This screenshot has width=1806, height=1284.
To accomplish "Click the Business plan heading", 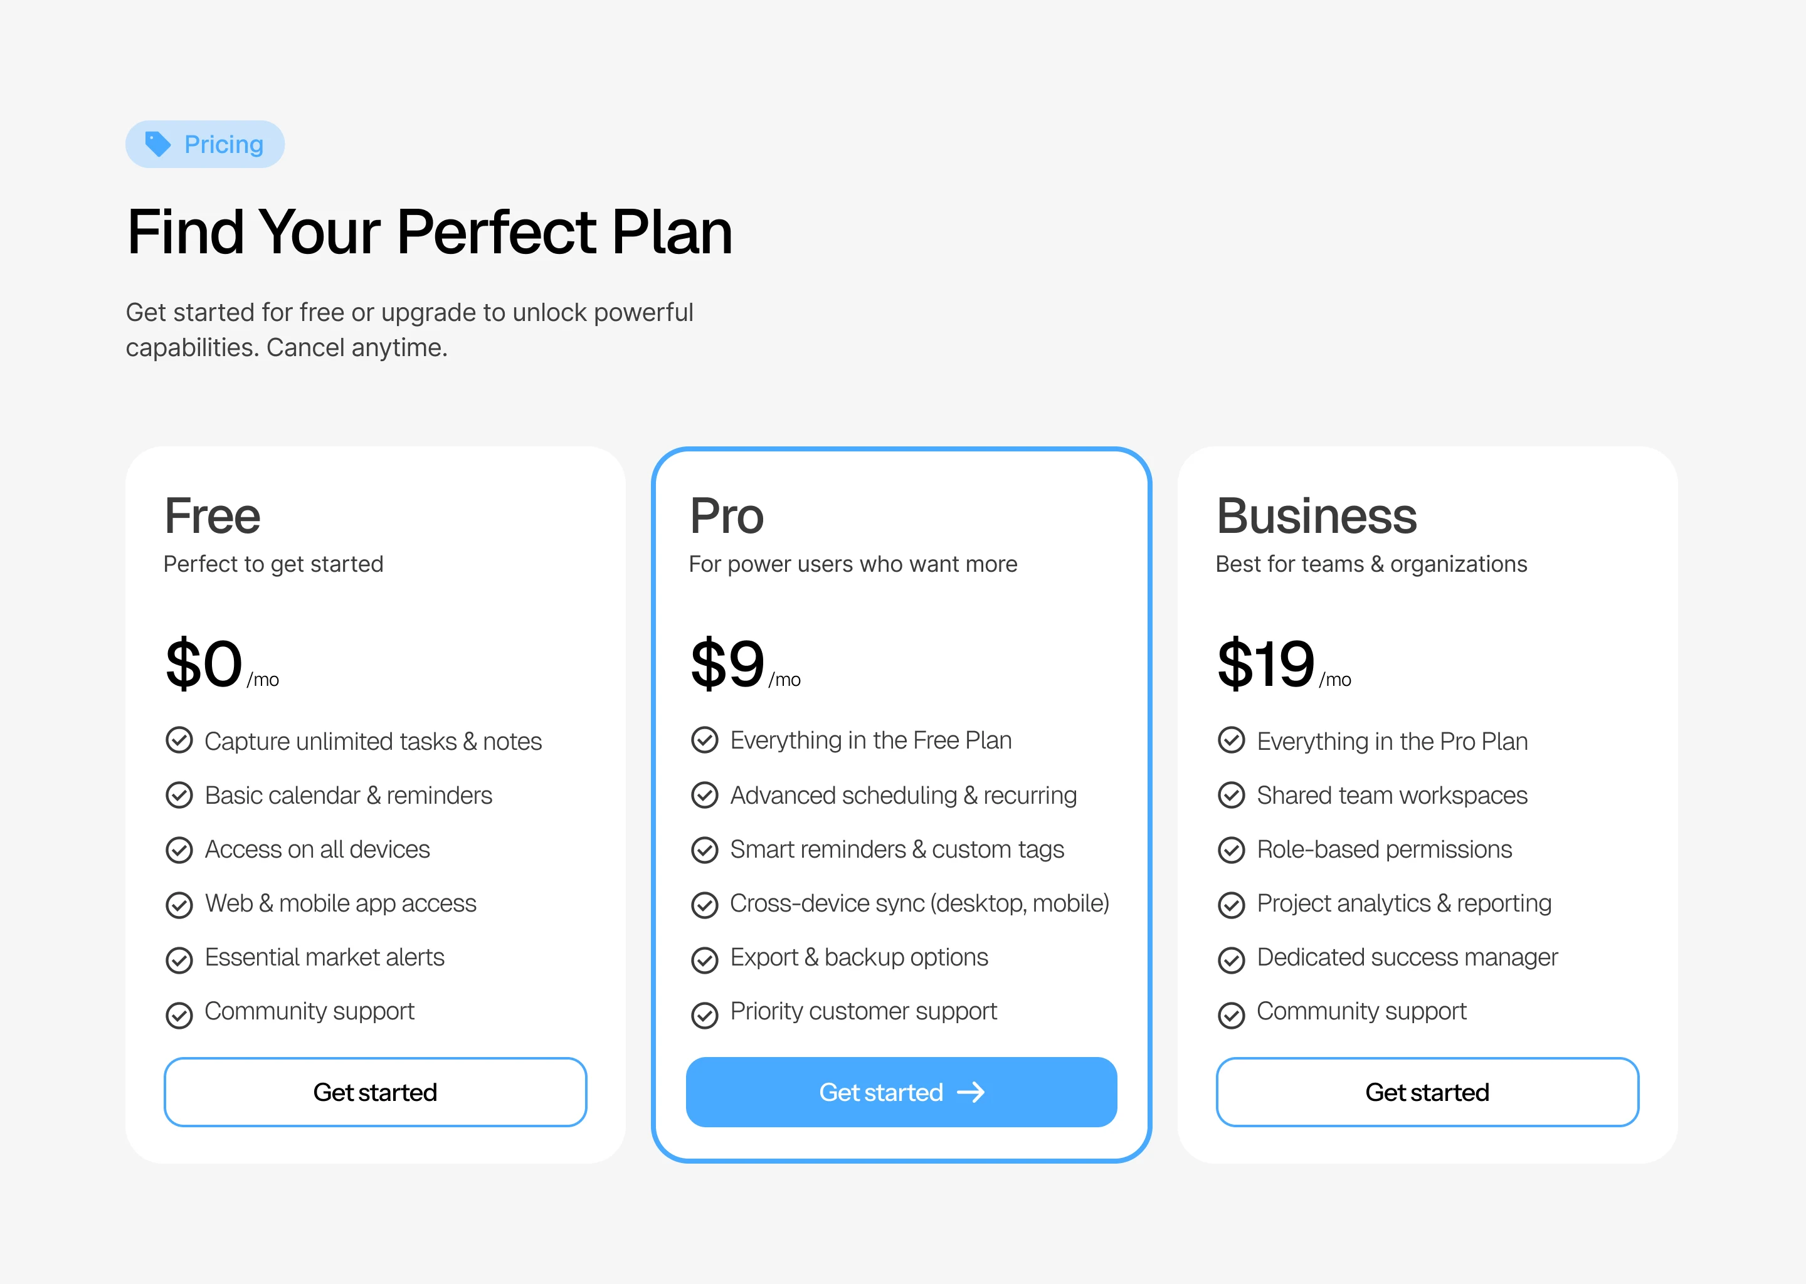I will click(1316, 515).
